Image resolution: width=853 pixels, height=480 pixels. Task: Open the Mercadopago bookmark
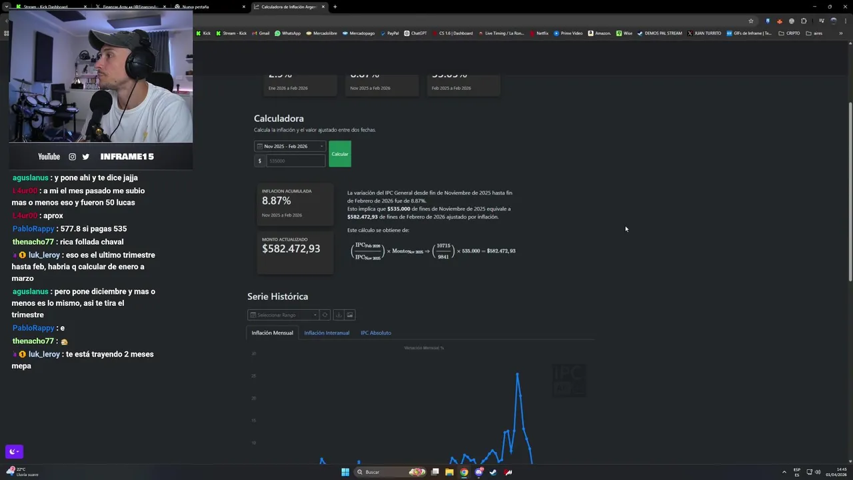click(x=359, y=33)
